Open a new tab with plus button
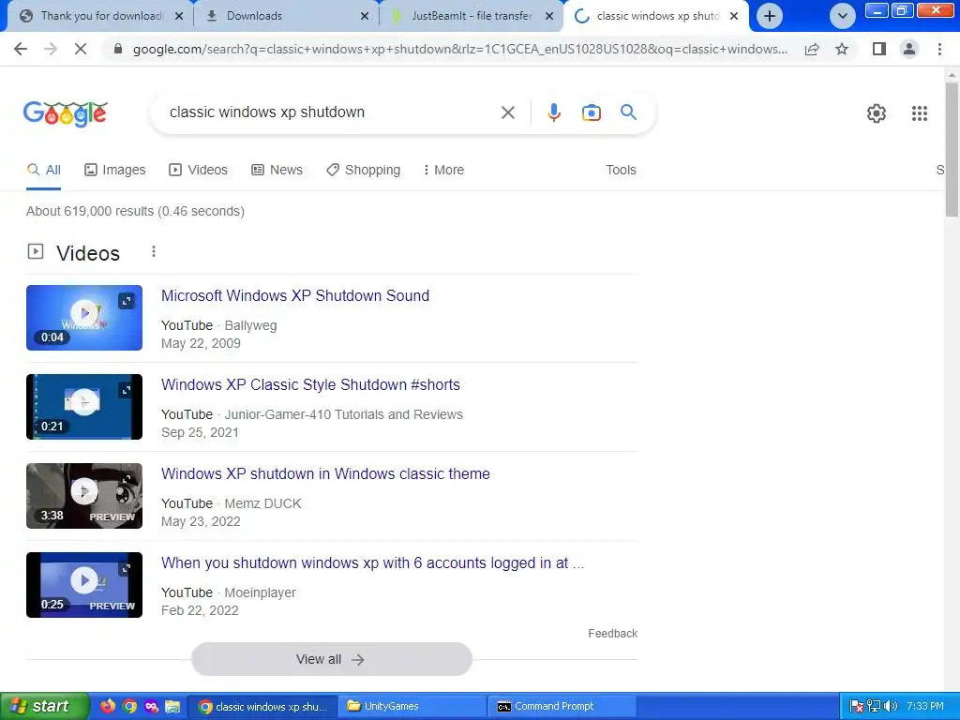 (x=770, y=16)
